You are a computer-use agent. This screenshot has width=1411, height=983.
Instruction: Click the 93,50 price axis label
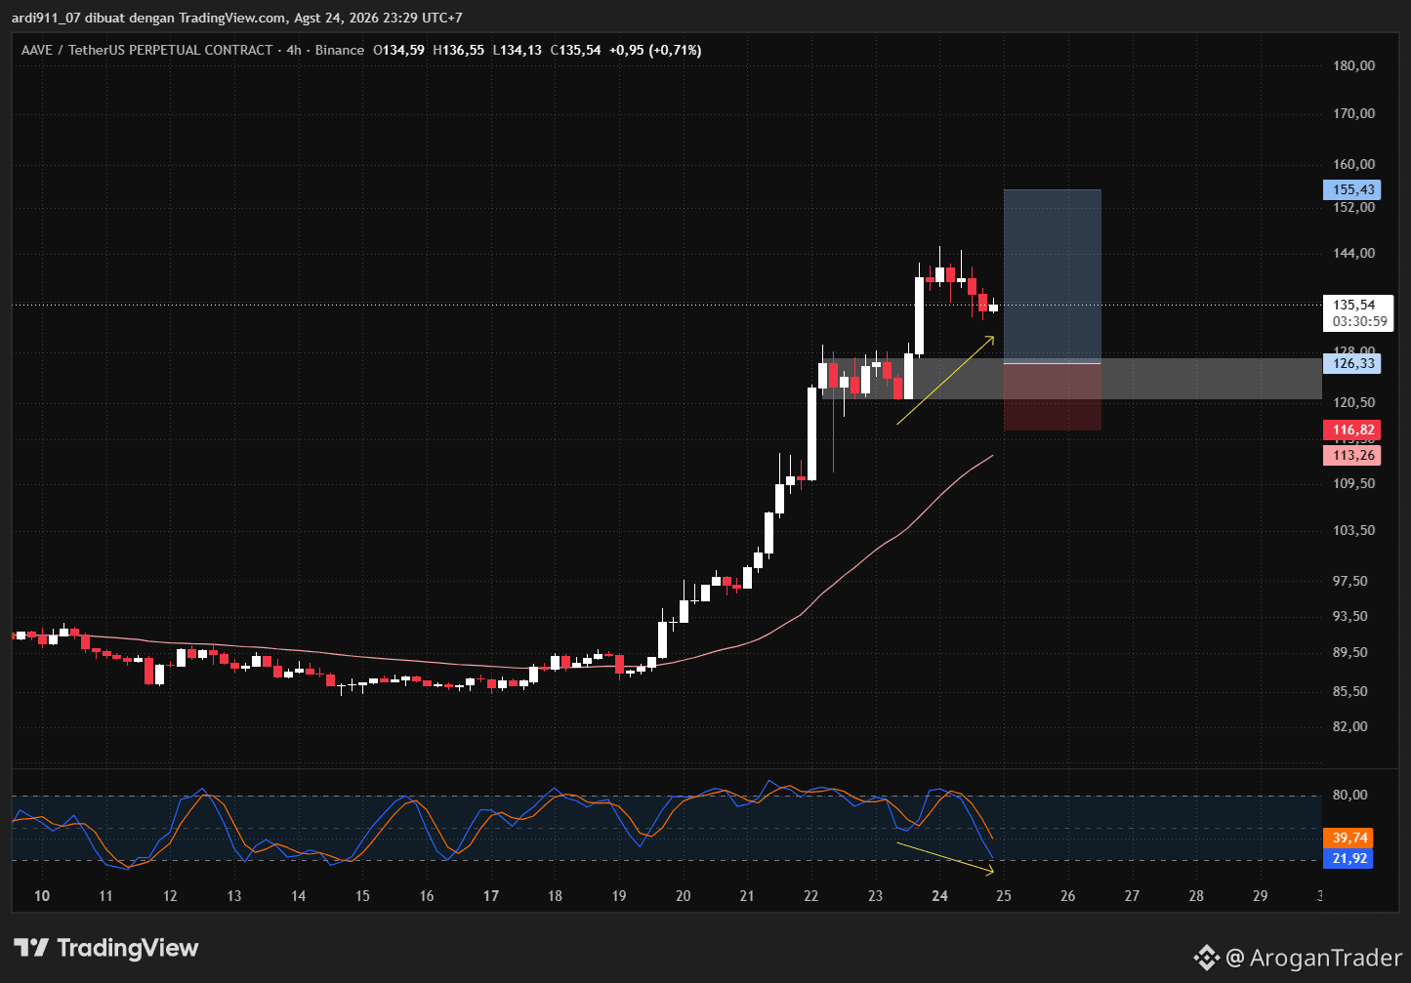(x=1350, y=617)
